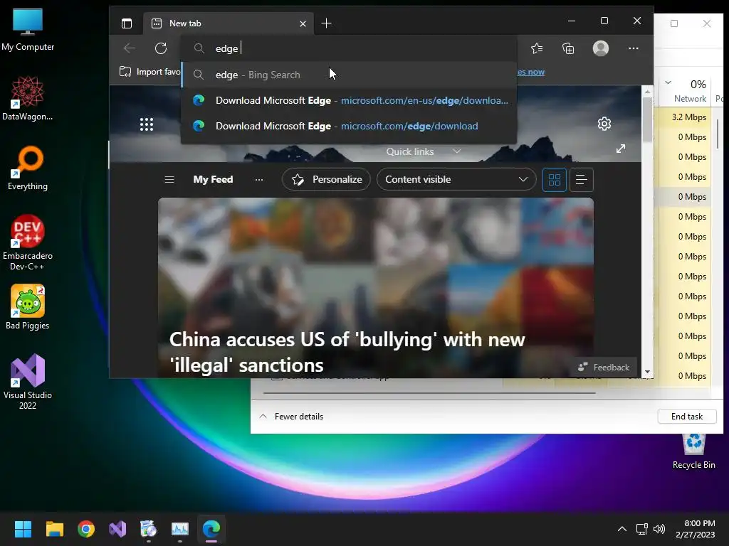Open the Favorites star icon
The height and width of the screenshot is (546, 729).
537,48
